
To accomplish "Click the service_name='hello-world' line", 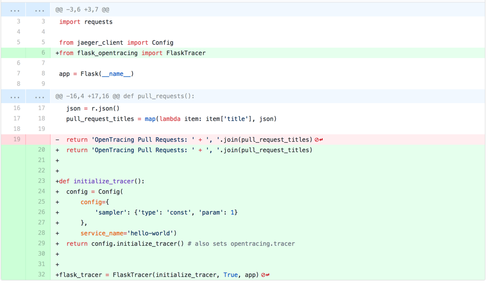I will (x=129, y=233).
